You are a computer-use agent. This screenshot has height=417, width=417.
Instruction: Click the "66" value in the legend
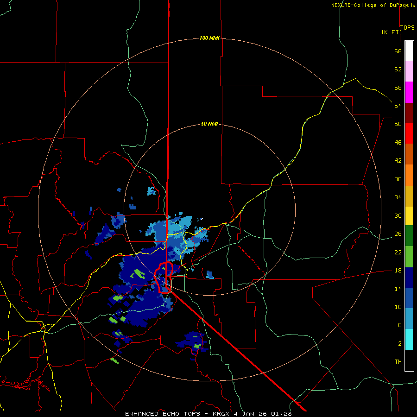pos(398,51)
